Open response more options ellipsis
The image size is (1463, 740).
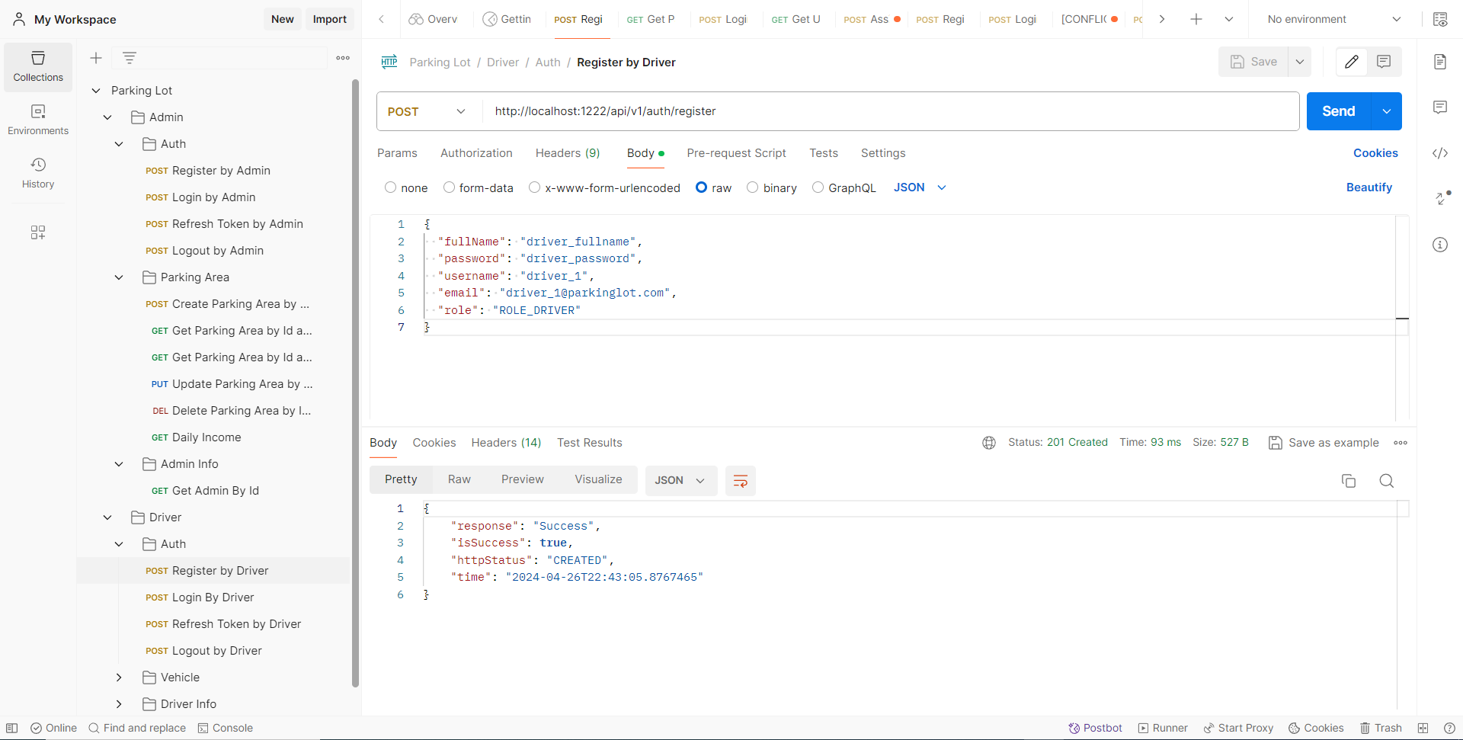(x=1401, y=443)
